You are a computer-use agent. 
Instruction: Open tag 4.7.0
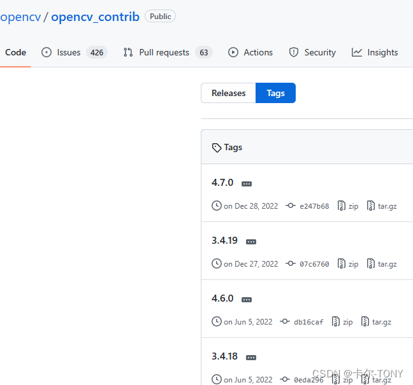(222, 183)
